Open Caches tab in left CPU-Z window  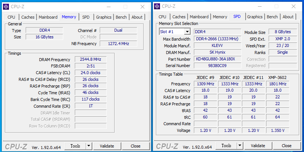point(28,17)
